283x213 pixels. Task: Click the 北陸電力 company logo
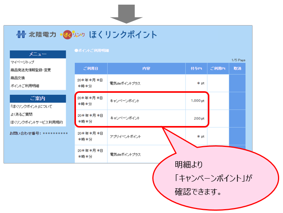37,35
